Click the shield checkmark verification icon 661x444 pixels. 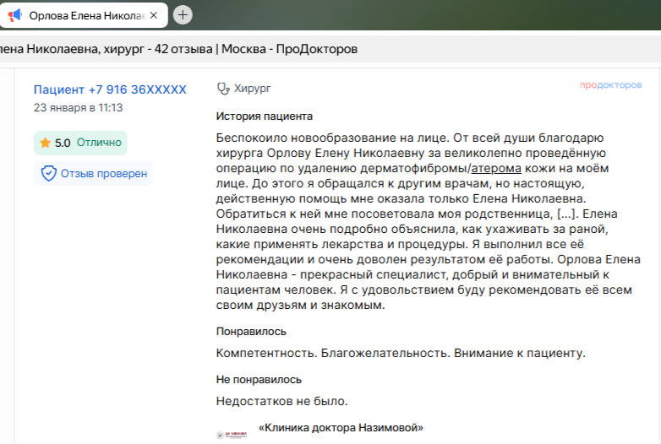[x=49, y=174]
